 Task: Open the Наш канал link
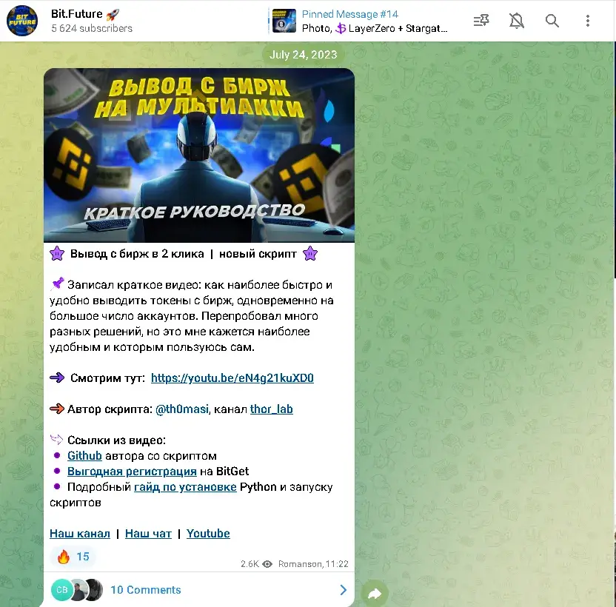80,534
